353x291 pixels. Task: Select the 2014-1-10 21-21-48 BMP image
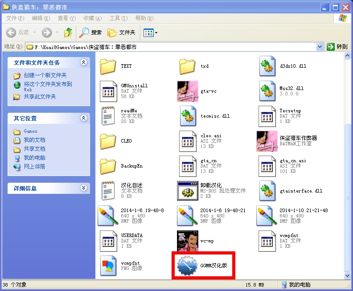[267, 216]
